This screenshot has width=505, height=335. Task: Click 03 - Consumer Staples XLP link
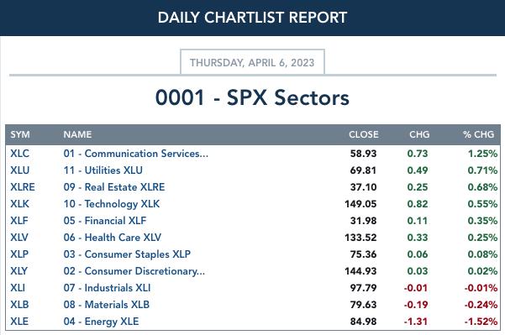127,254
